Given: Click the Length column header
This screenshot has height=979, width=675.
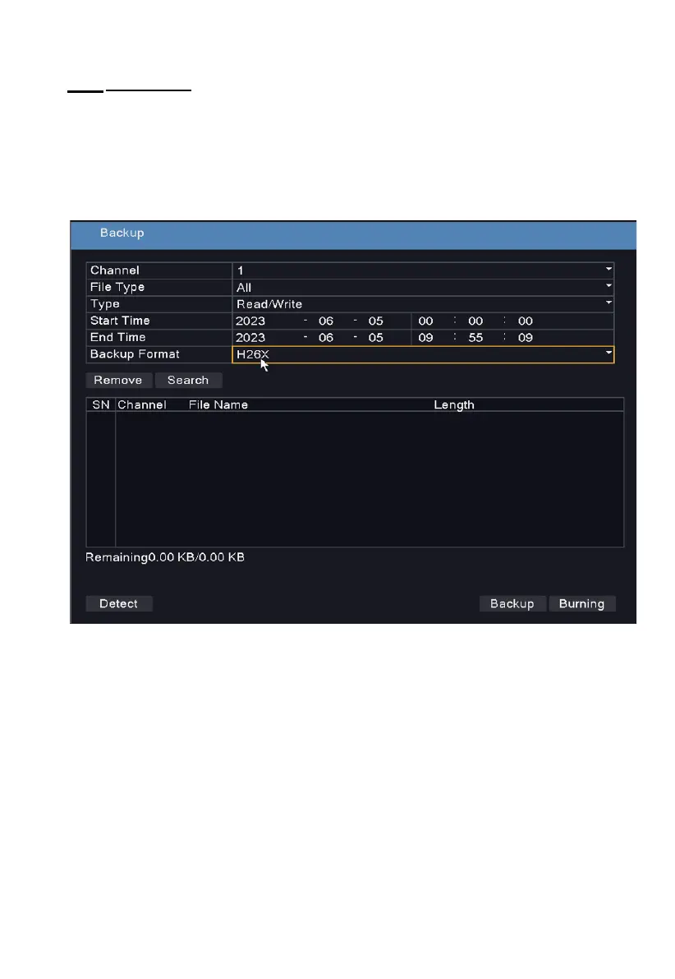Looking at the screenshot, I should pos(454,405).
